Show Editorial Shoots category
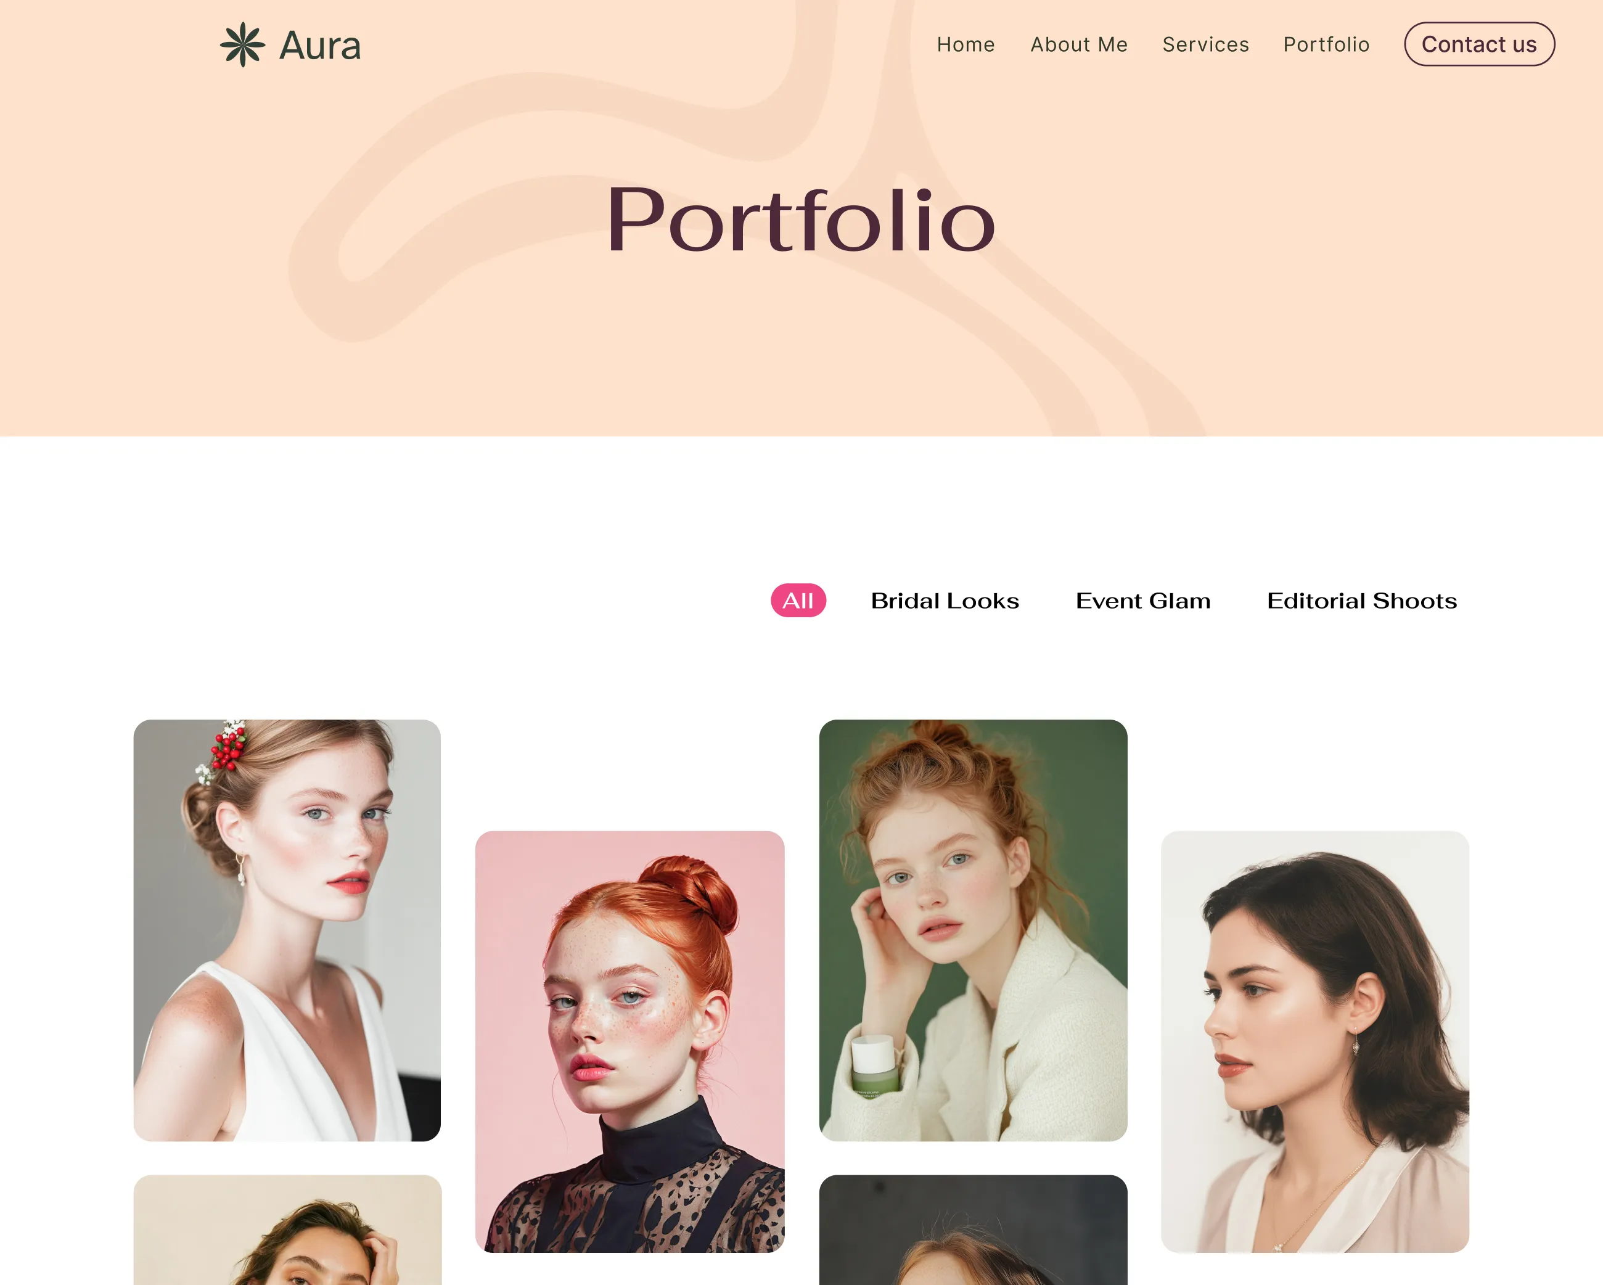This screenshot has height=1285, width=1603. point(1361,601)
